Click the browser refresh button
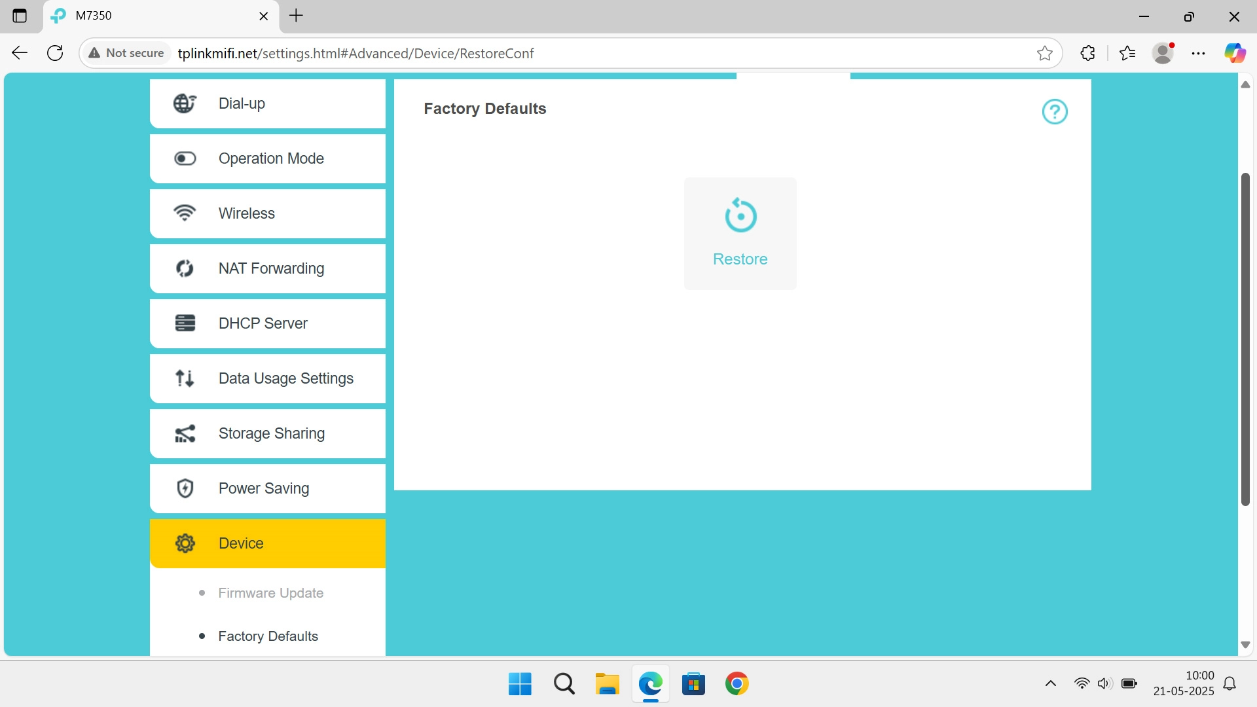1257x707 pixels. pos(56,53)
